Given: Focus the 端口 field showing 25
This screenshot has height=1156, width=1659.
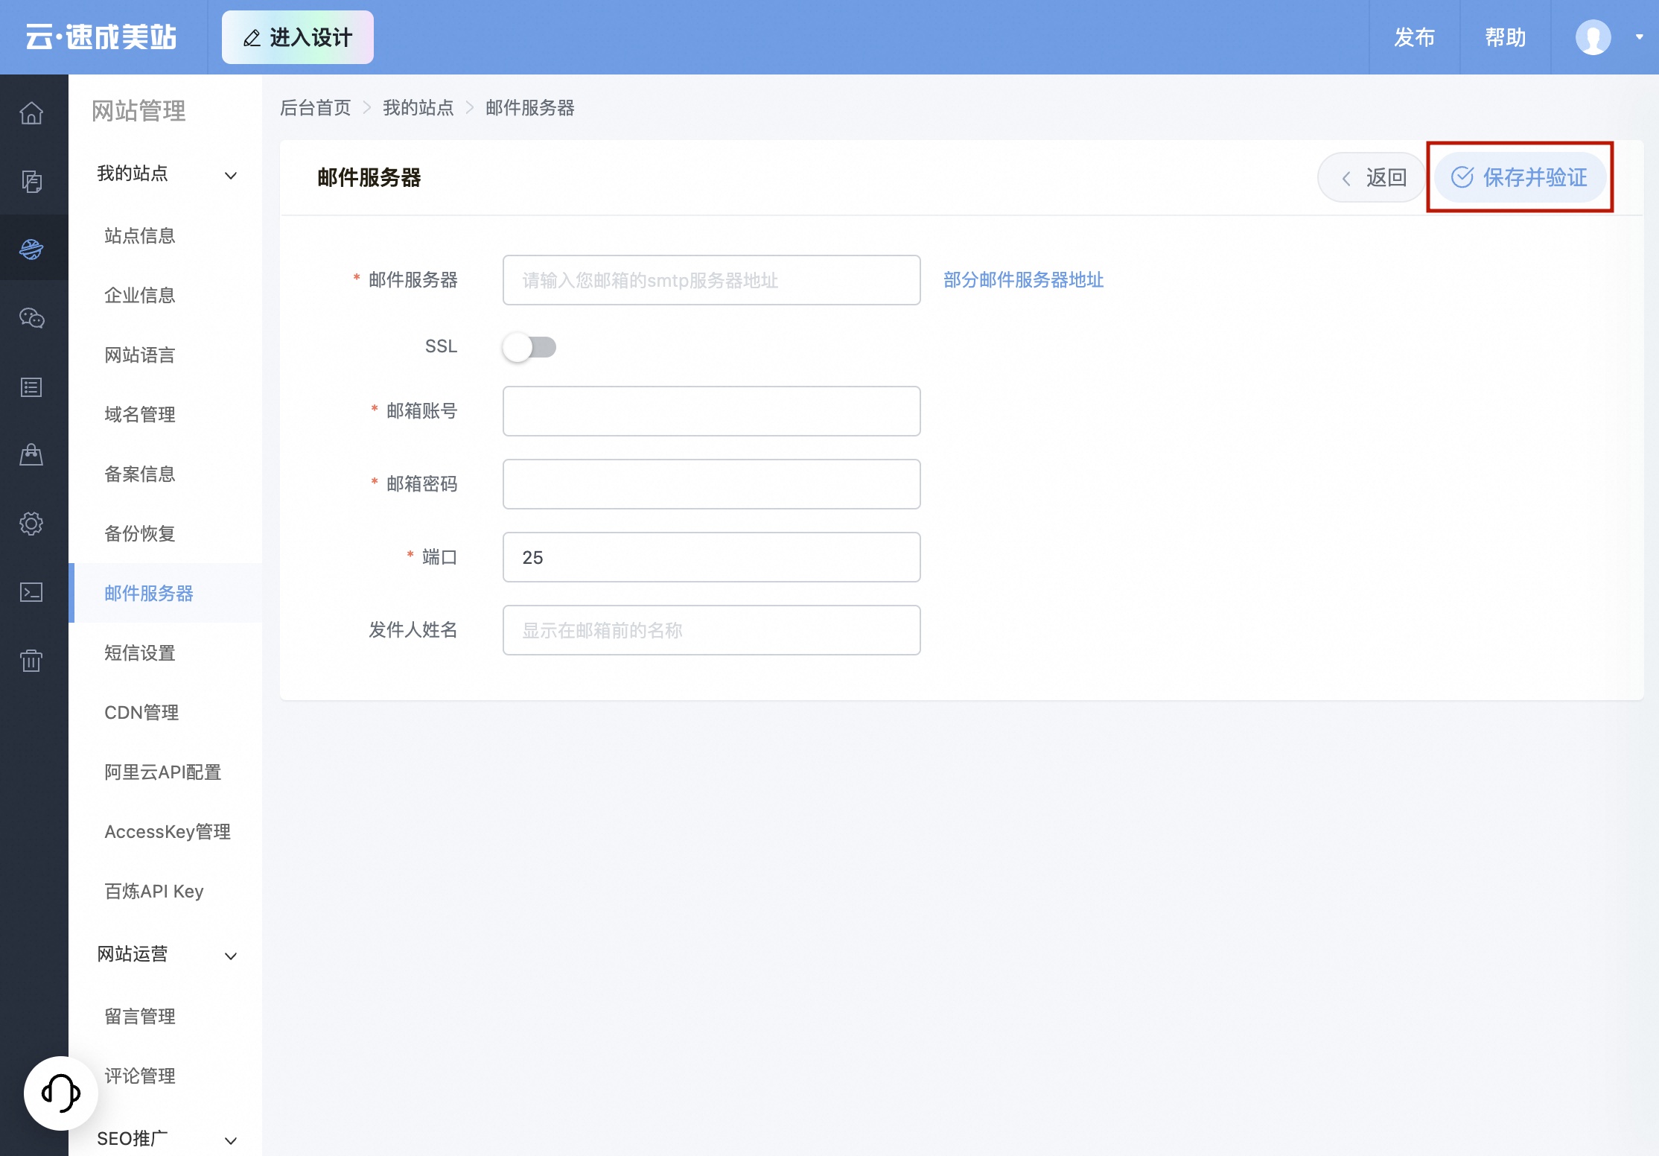Looking at the screenshot, I should (x=712, y=557).
